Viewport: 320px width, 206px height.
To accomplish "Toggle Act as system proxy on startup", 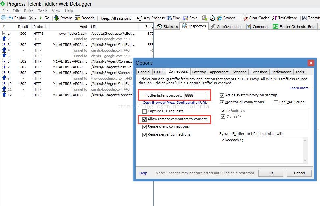I will pyautogui.click(x=222, y=95).
